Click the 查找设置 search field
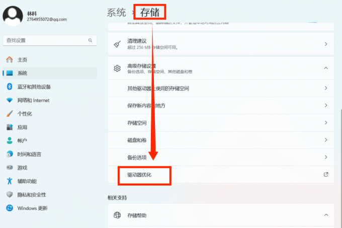This screenshot has height=228, width=342. coord(50,40)
